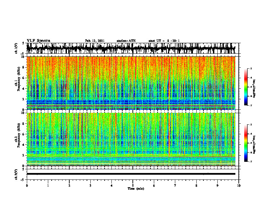Click time axis tick label 3
Screen dimensions: 269x208
click(x=90, y=186)
